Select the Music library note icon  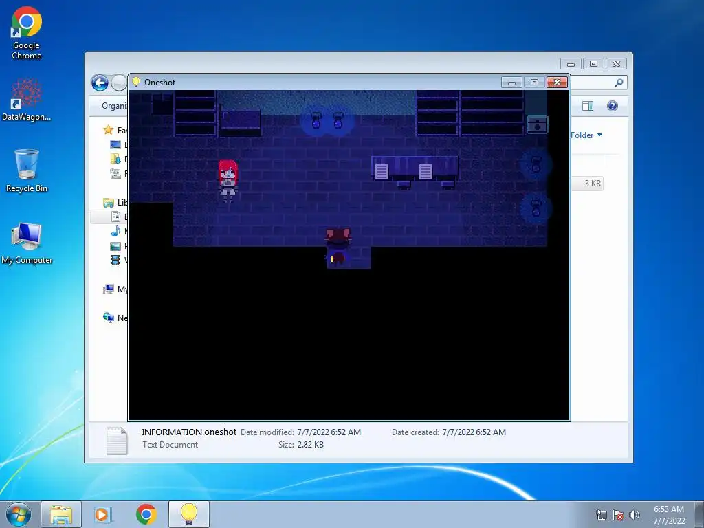[x=115, y=231]
